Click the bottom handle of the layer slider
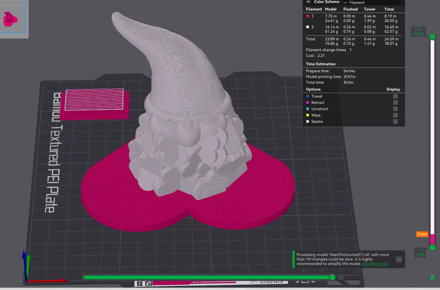440x290 pixels. click(x=432, y=248)
